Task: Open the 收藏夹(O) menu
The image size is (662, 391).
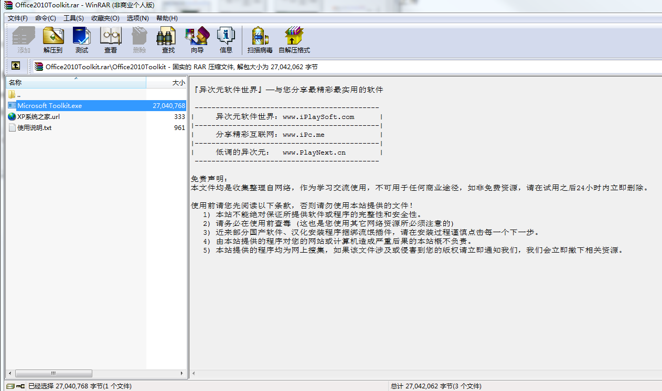Action: [x=105, y=18]
